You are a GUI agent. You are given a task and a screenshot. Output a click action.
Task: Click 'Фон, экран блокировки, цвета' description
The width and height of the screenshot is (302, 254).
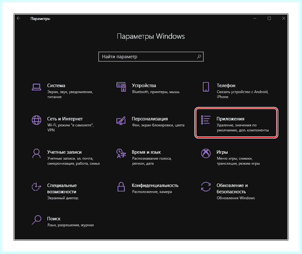pyautogui.click(x=158, y=125)
